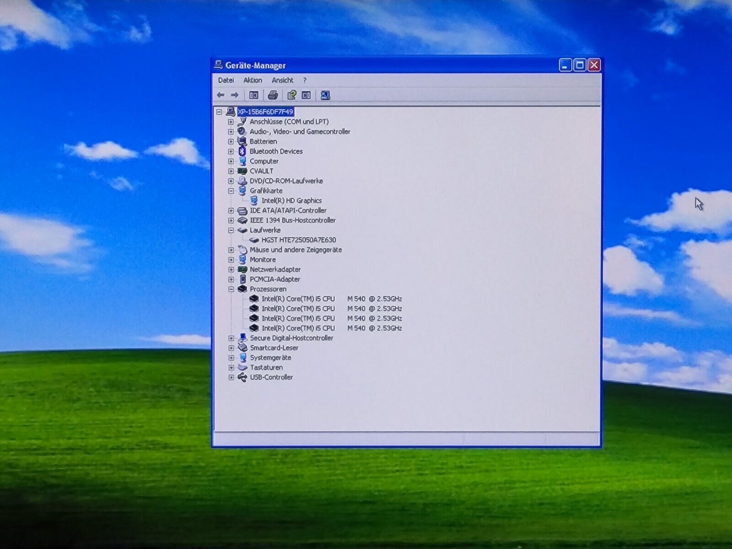The height and width of the screenshot is (549, 732).
Task: Click the Forward arrow toolbar icon
Action: pos(235,95)
